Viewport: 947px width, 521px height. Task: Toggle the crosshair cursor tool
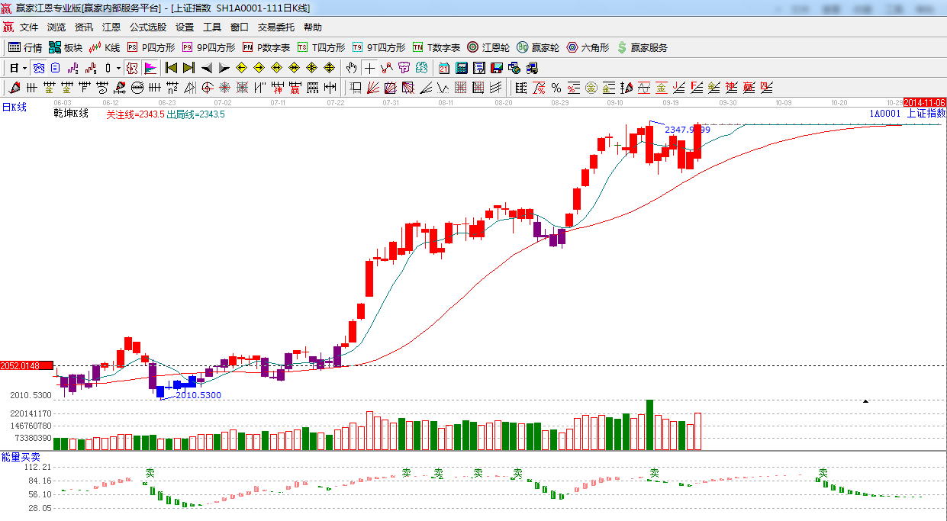[369, 68]
